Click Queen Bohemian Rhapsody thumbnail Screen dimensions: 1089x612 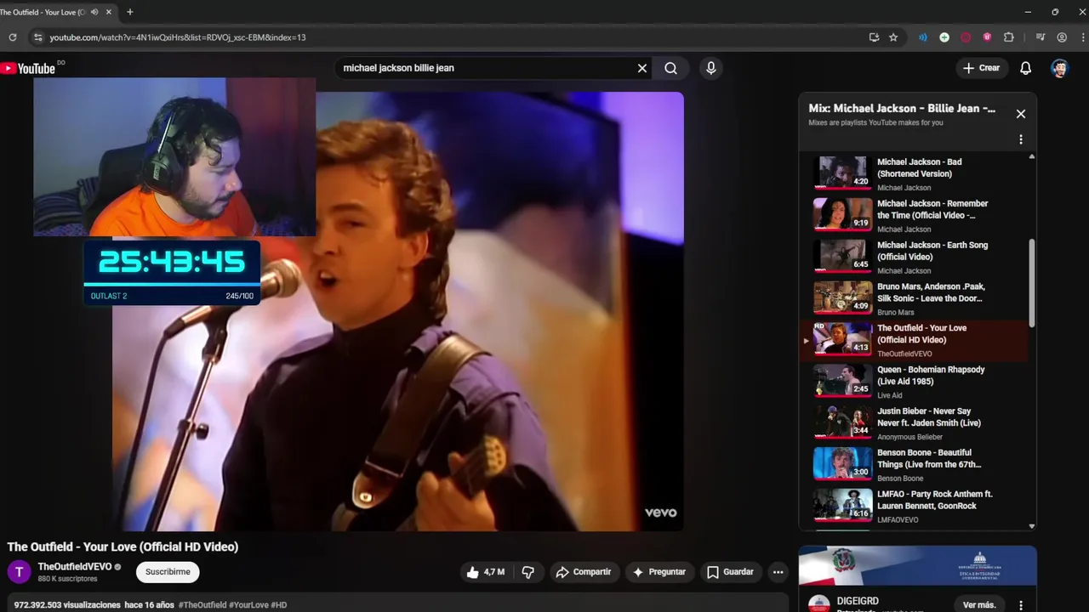(x=843, y=382)
